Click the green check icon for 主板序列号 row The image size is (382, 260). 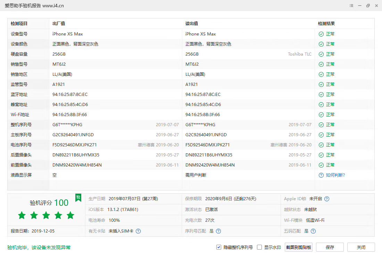click(x=321, y=135)
